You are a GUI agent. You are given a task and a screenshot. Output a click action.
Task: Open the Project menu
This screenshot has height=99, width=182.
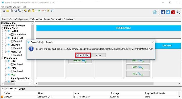(9, 7)
